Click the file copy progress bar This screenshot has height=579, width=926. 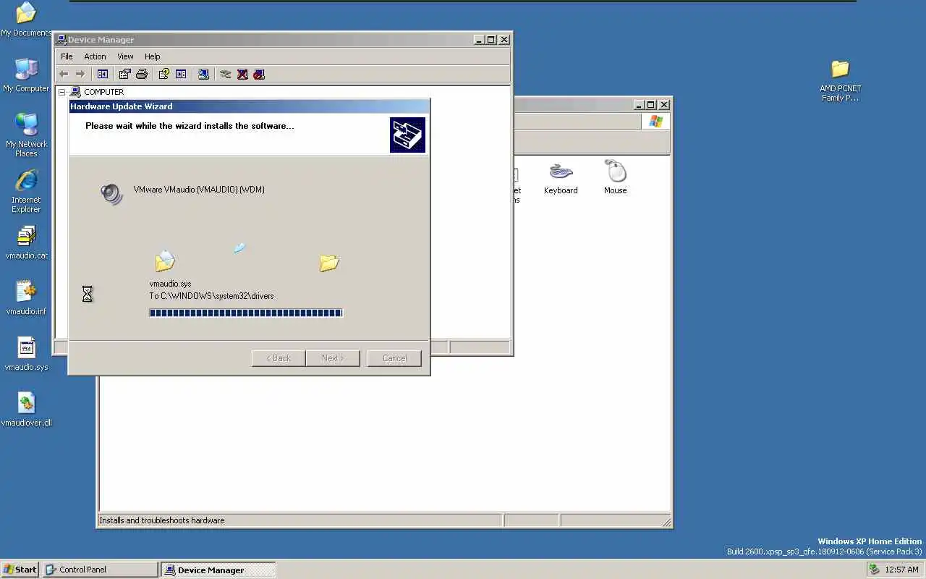246,313
